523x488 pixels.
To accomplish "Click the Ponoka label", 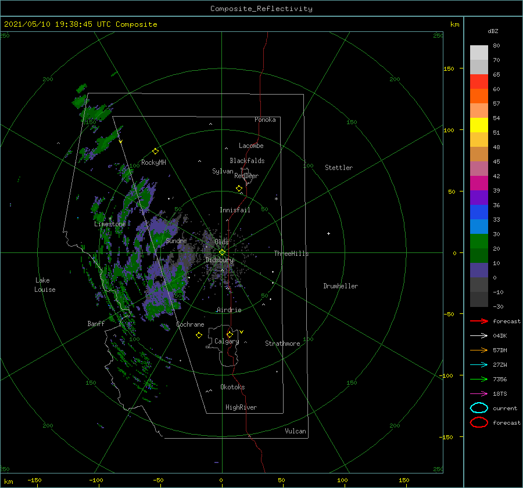I will [265, 120].
